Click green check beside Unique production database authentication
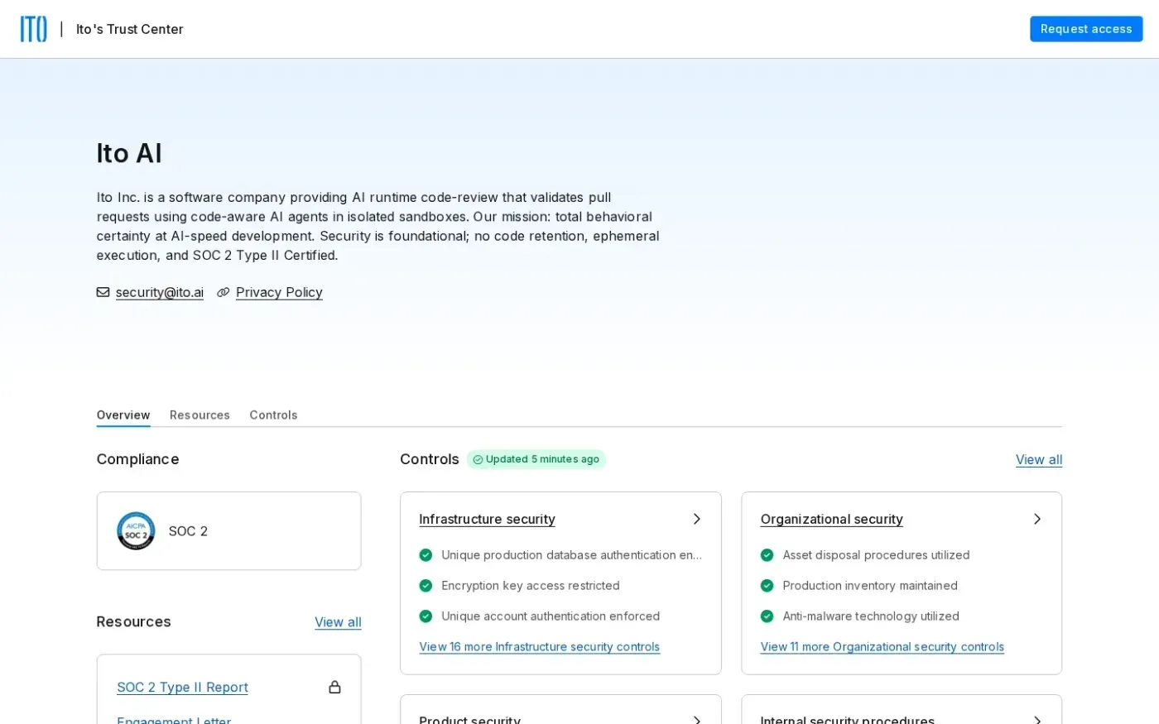The image size is (1159, 724). 426,555
